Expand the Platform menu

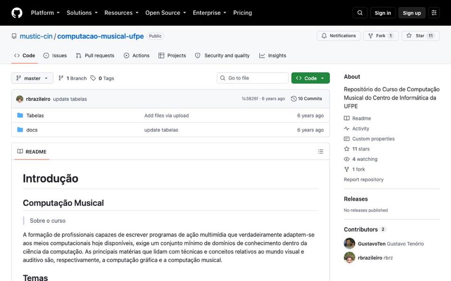(x=45, y=13)
